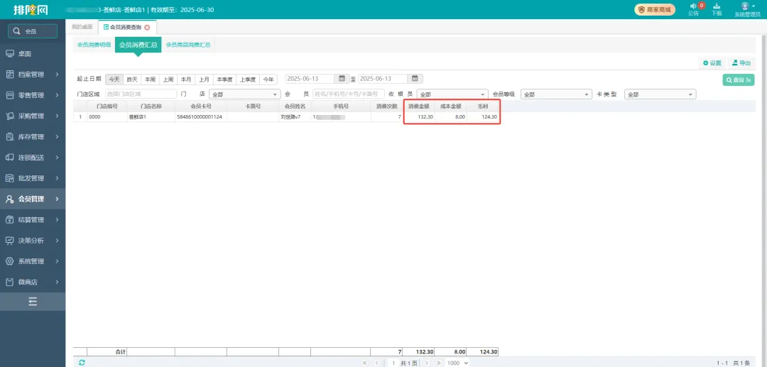The width and height of the screenshot is (767, 367).
Task: Click the 系统管理 gear icon
Action: coord(9,261)
